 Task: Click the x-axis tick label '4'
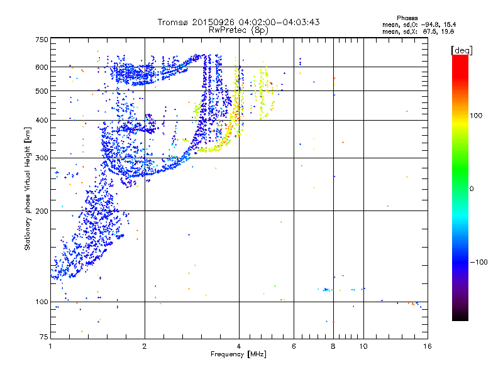[x=239, y=346]
